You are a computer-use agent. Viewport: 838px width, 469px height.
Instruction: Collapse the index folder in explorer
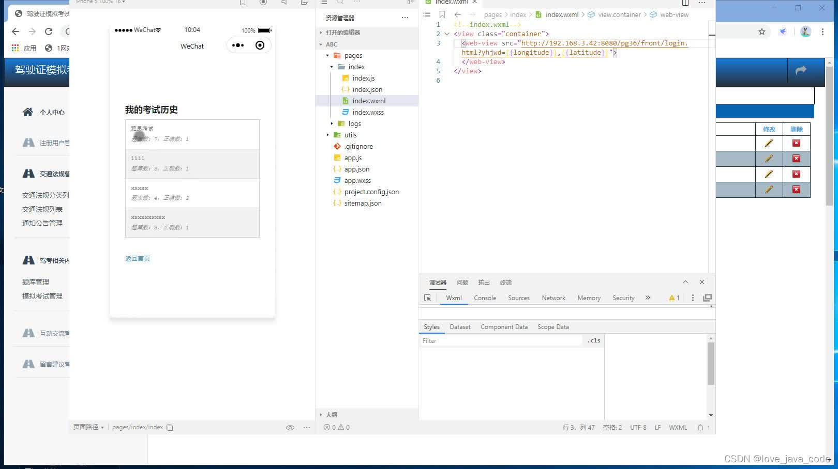pyautogui.click(x=332, y=67)
